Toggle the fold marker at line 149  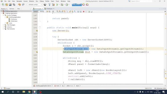(40, 21)
